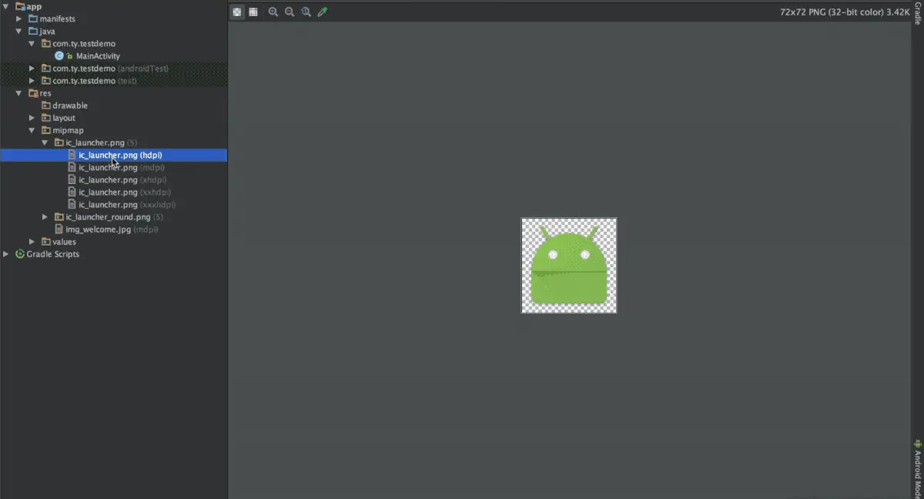Expand the ic_launcher_round.png group

click(x=45, y=217)
